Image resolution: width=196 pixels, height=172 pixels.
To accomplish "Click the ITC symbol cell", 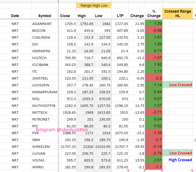I will point(45,71).
